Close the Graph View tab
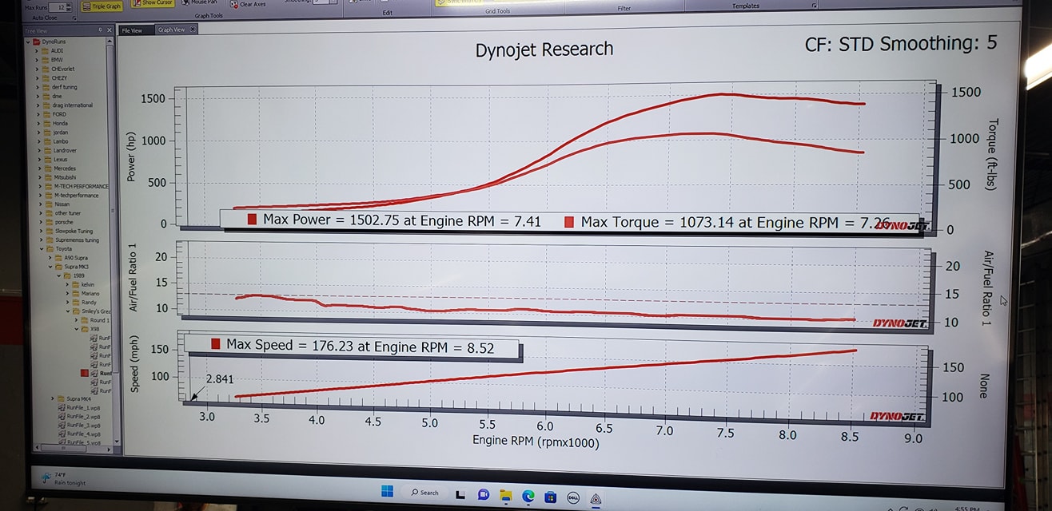 192,30
